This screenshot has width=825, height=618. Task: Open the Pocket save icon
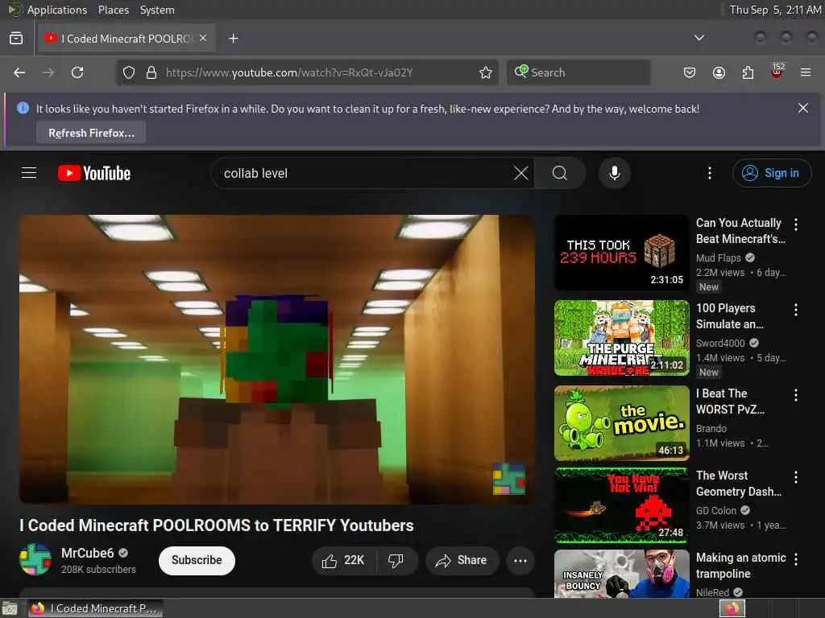[x=690, y=72]
